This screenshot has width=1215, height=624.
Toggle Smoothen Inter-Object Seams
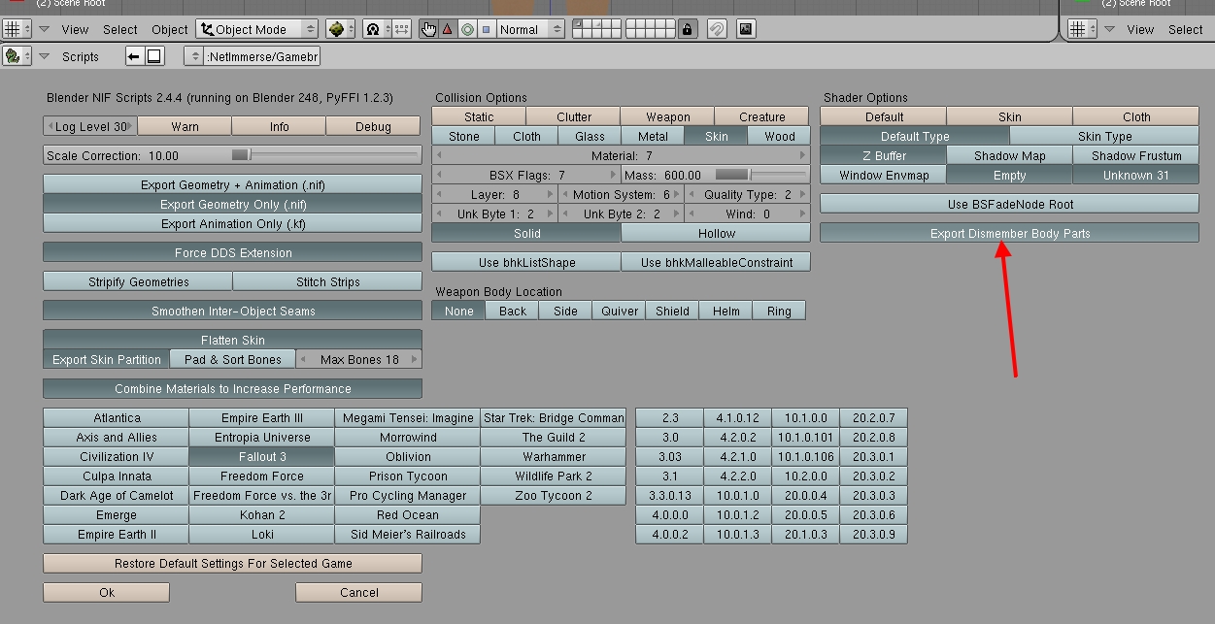tap(233, 311)
